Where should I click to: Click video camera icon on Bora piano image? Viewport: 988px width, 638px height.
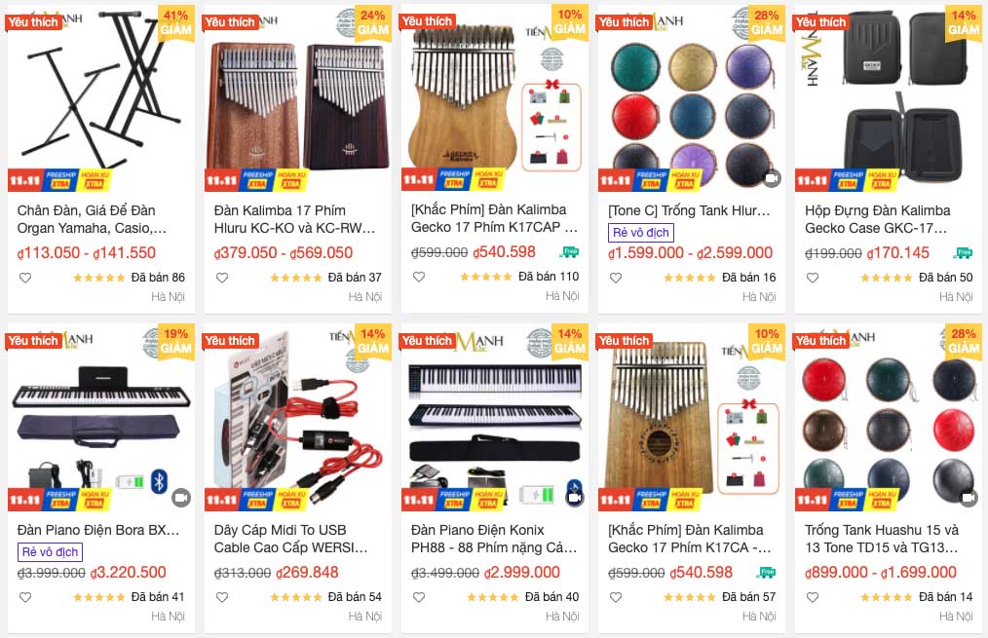tap(181, 498)
